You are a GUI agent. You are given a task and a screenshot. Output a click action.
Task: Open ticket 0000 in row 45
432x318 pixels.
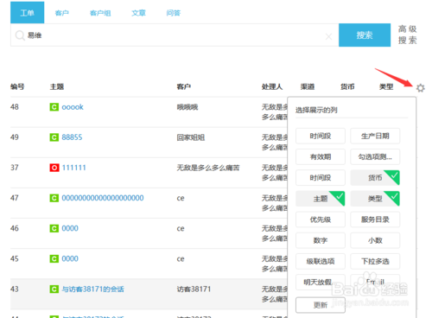[70, 258]
